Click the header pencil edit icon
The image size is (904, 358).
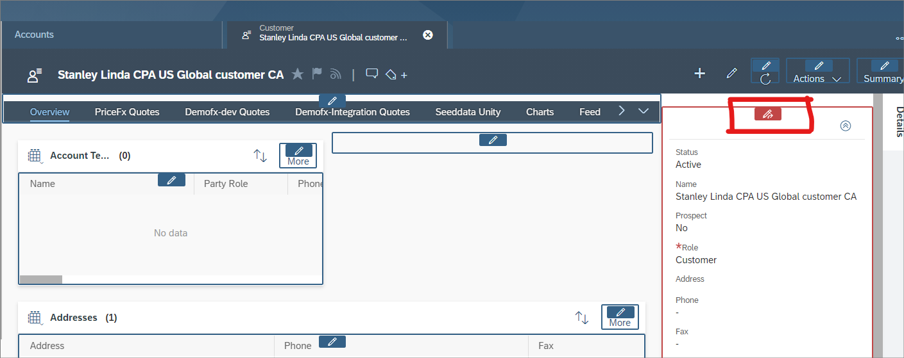(x=731, y=74)
